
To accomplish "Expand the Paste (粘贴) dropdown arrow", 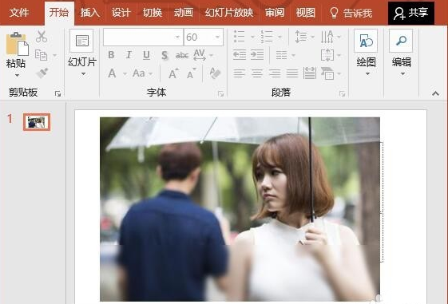I will [17, 75].
